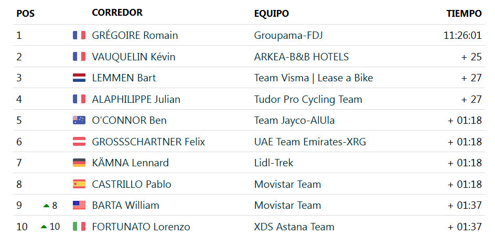Open UAE Team Emirates-XRG team link
Viewport: 495px width, 235px height.
[x=310, y=142]
